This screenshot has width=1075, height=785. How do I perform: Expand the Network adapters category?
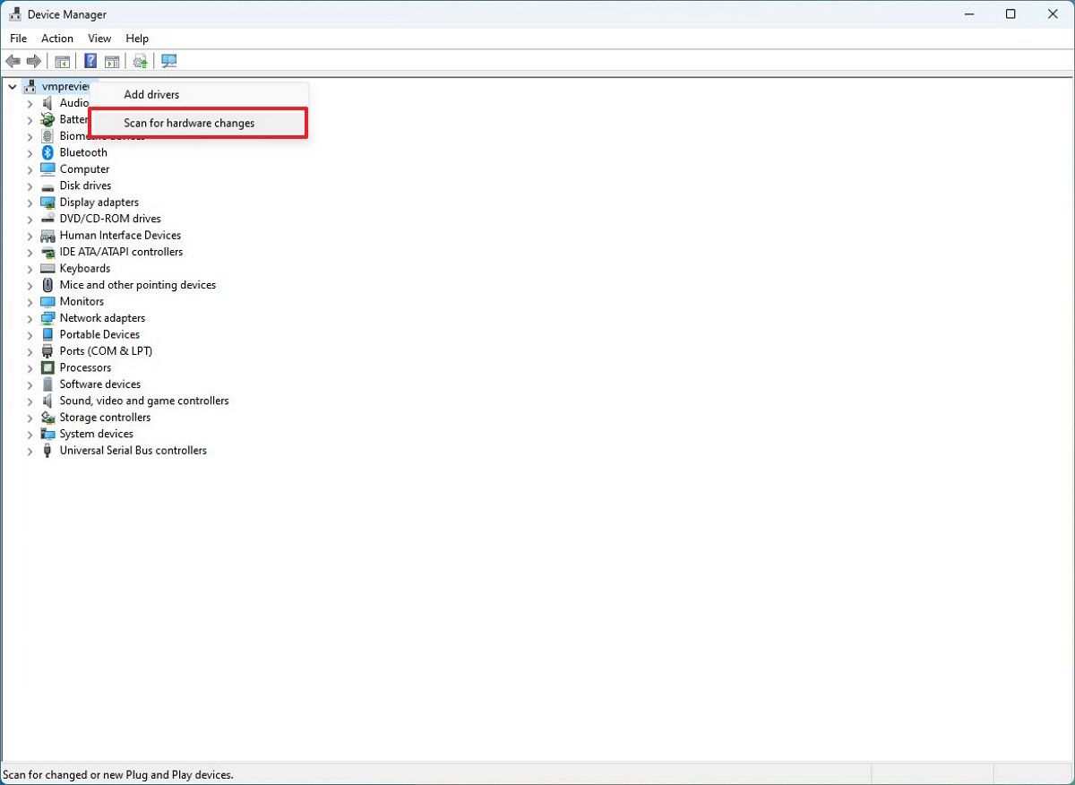pyautogui.click(x=30, y=317)
